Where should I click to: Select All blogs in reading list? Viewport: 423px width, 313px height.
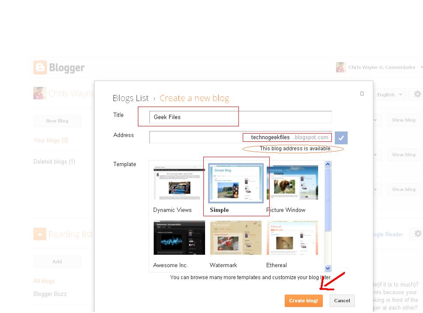(44, 281)
